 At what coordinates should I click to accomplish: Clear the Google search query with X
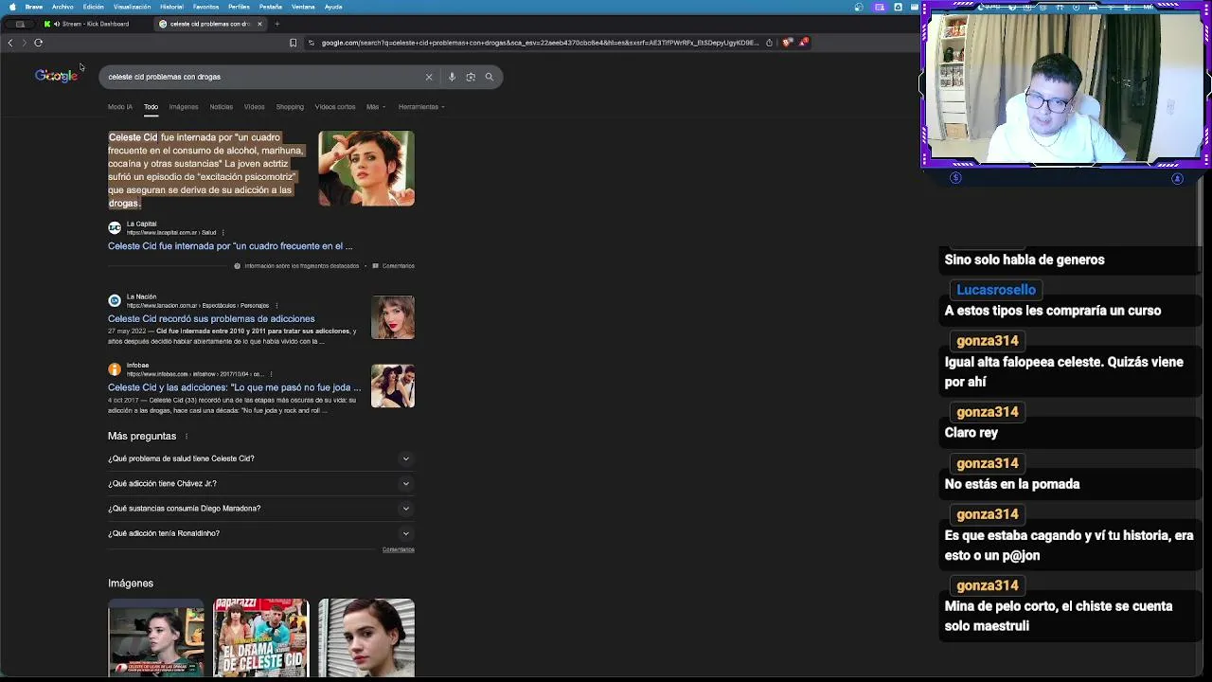(x=429, y=77)
